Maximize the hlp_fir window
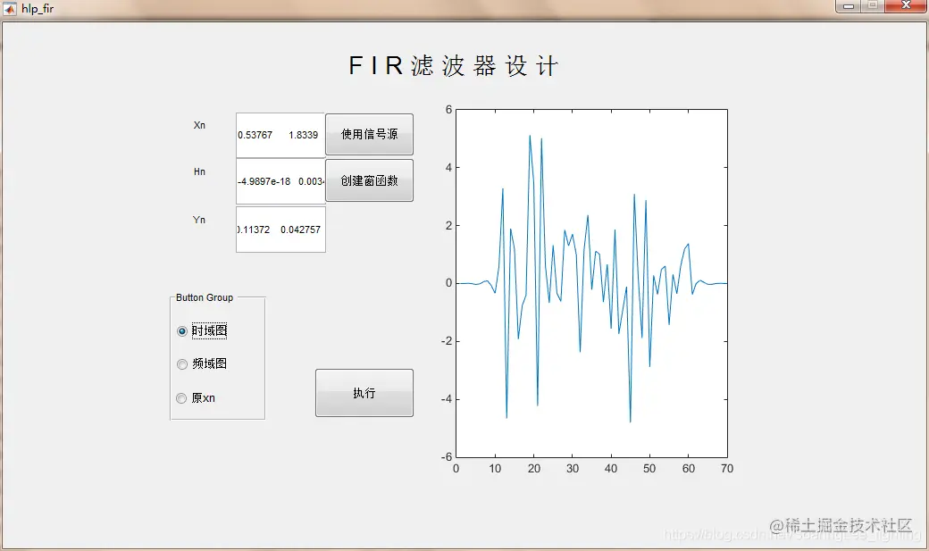The height and width of the screenshot is (551, 929). click(873, 6)
